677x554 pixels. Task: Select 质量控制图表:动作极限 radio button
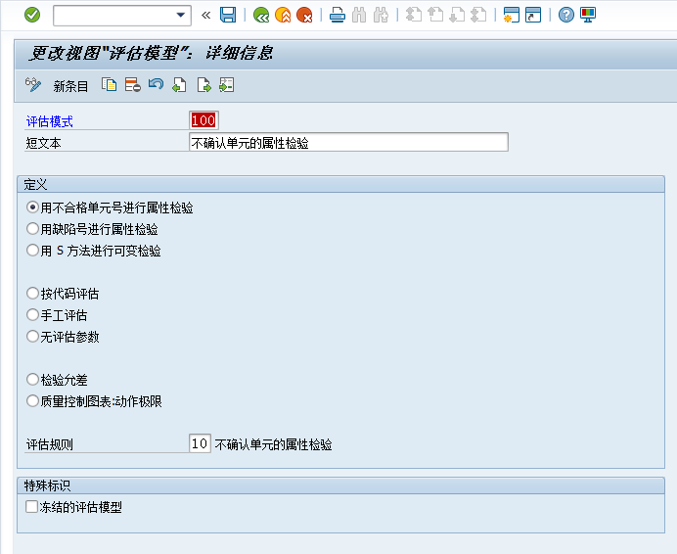pyautogui.click(x=32, y=401)
